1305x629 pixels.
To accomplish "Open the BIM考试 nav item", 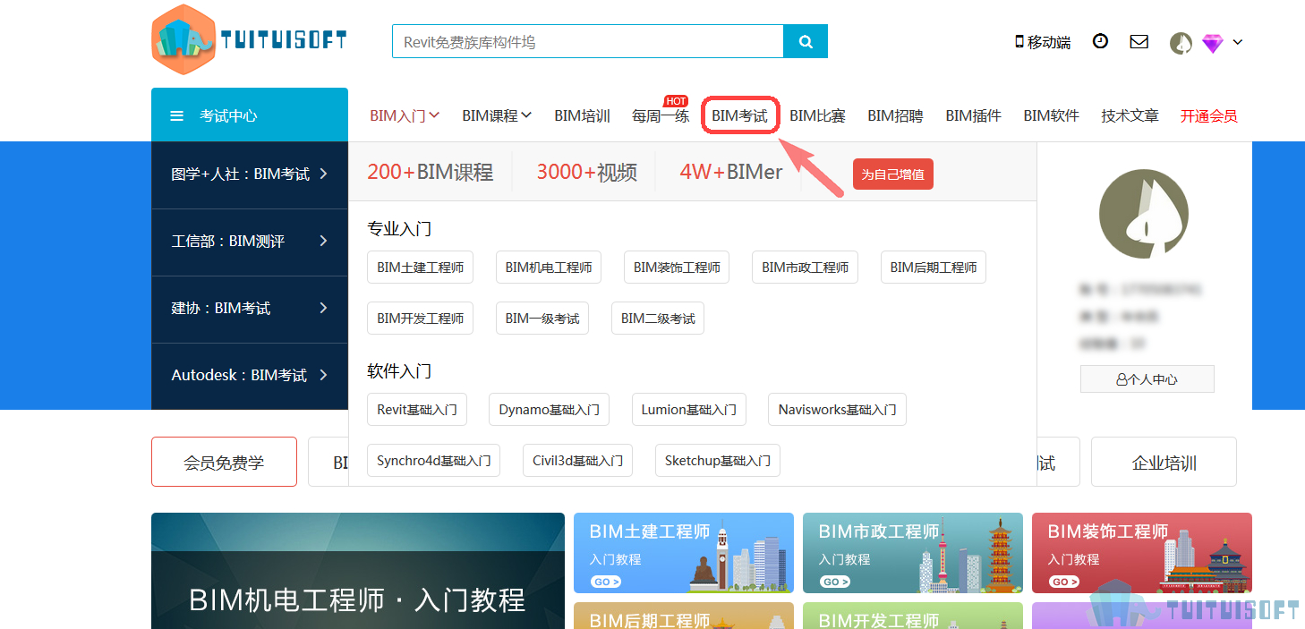I will (x=739, y=115).
